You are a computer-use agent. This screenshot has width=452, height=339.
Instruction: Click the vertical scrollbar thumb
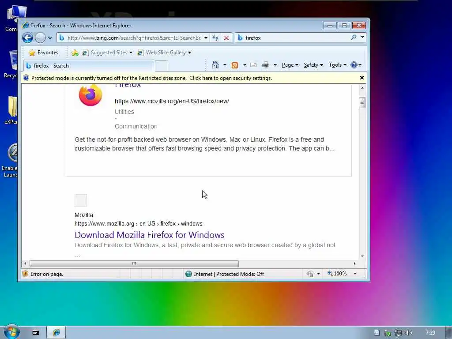click(x=362, y=102)
